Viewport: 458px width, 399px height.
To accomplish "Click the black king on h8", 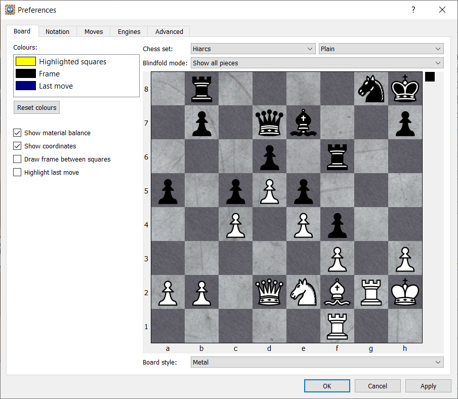I will [405, 89].
